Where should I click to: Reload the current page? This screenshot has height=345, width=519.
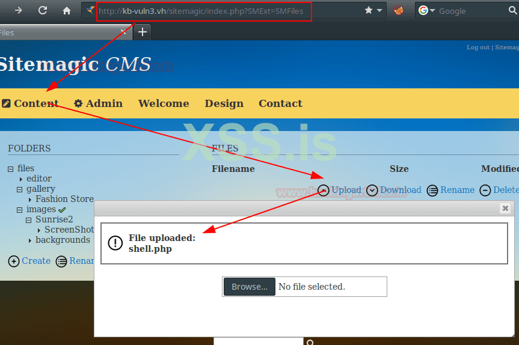(x=43, y=11)
